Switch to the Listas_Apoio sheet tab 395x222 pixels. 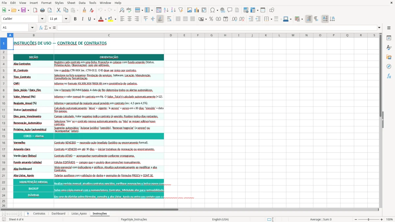tap(79, 213)
